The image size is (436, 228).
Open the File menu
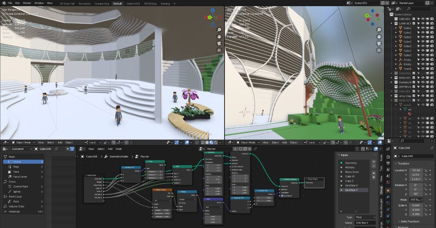10,3
